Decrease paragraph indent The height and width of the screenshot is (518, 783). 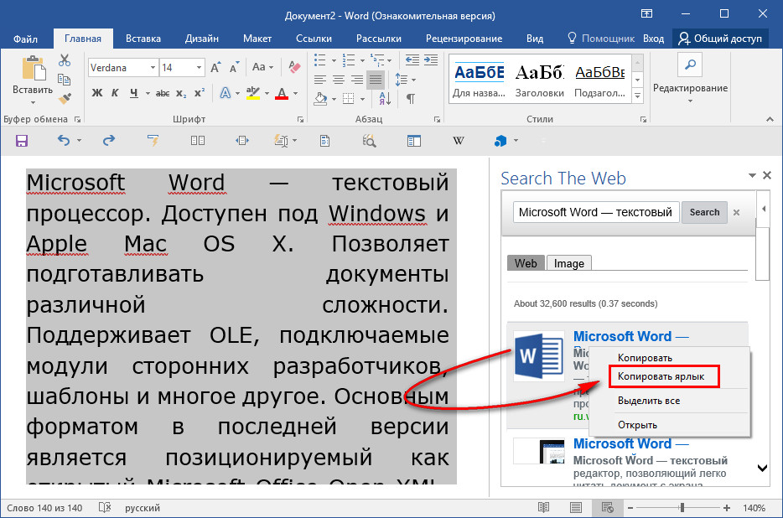click(x=412, y=60)
